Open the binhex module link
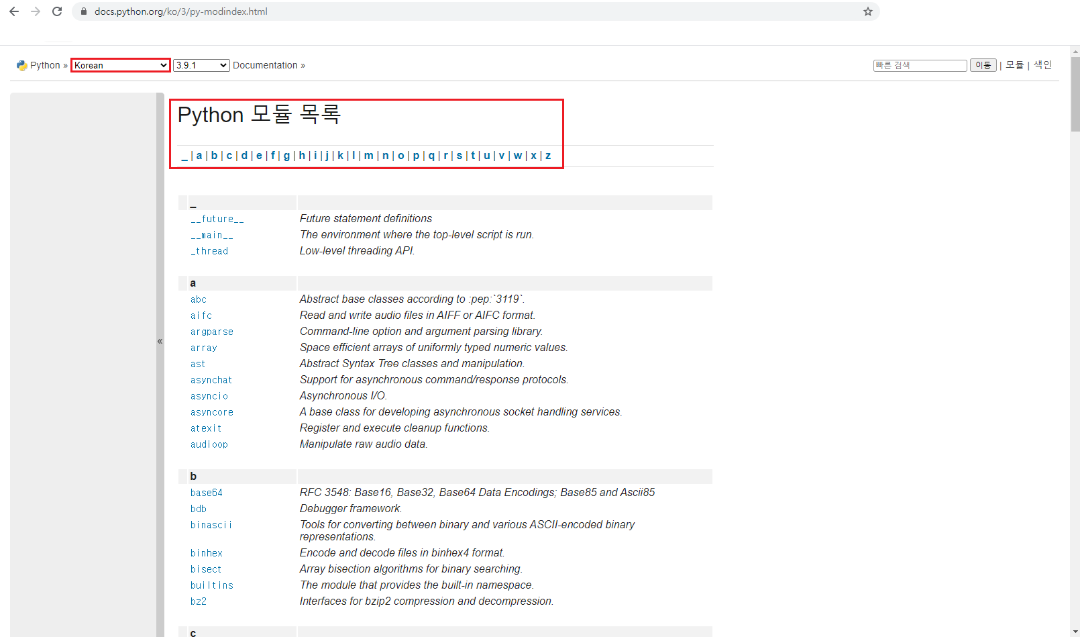The image size is (1080, 637). (x=207, y=553)
